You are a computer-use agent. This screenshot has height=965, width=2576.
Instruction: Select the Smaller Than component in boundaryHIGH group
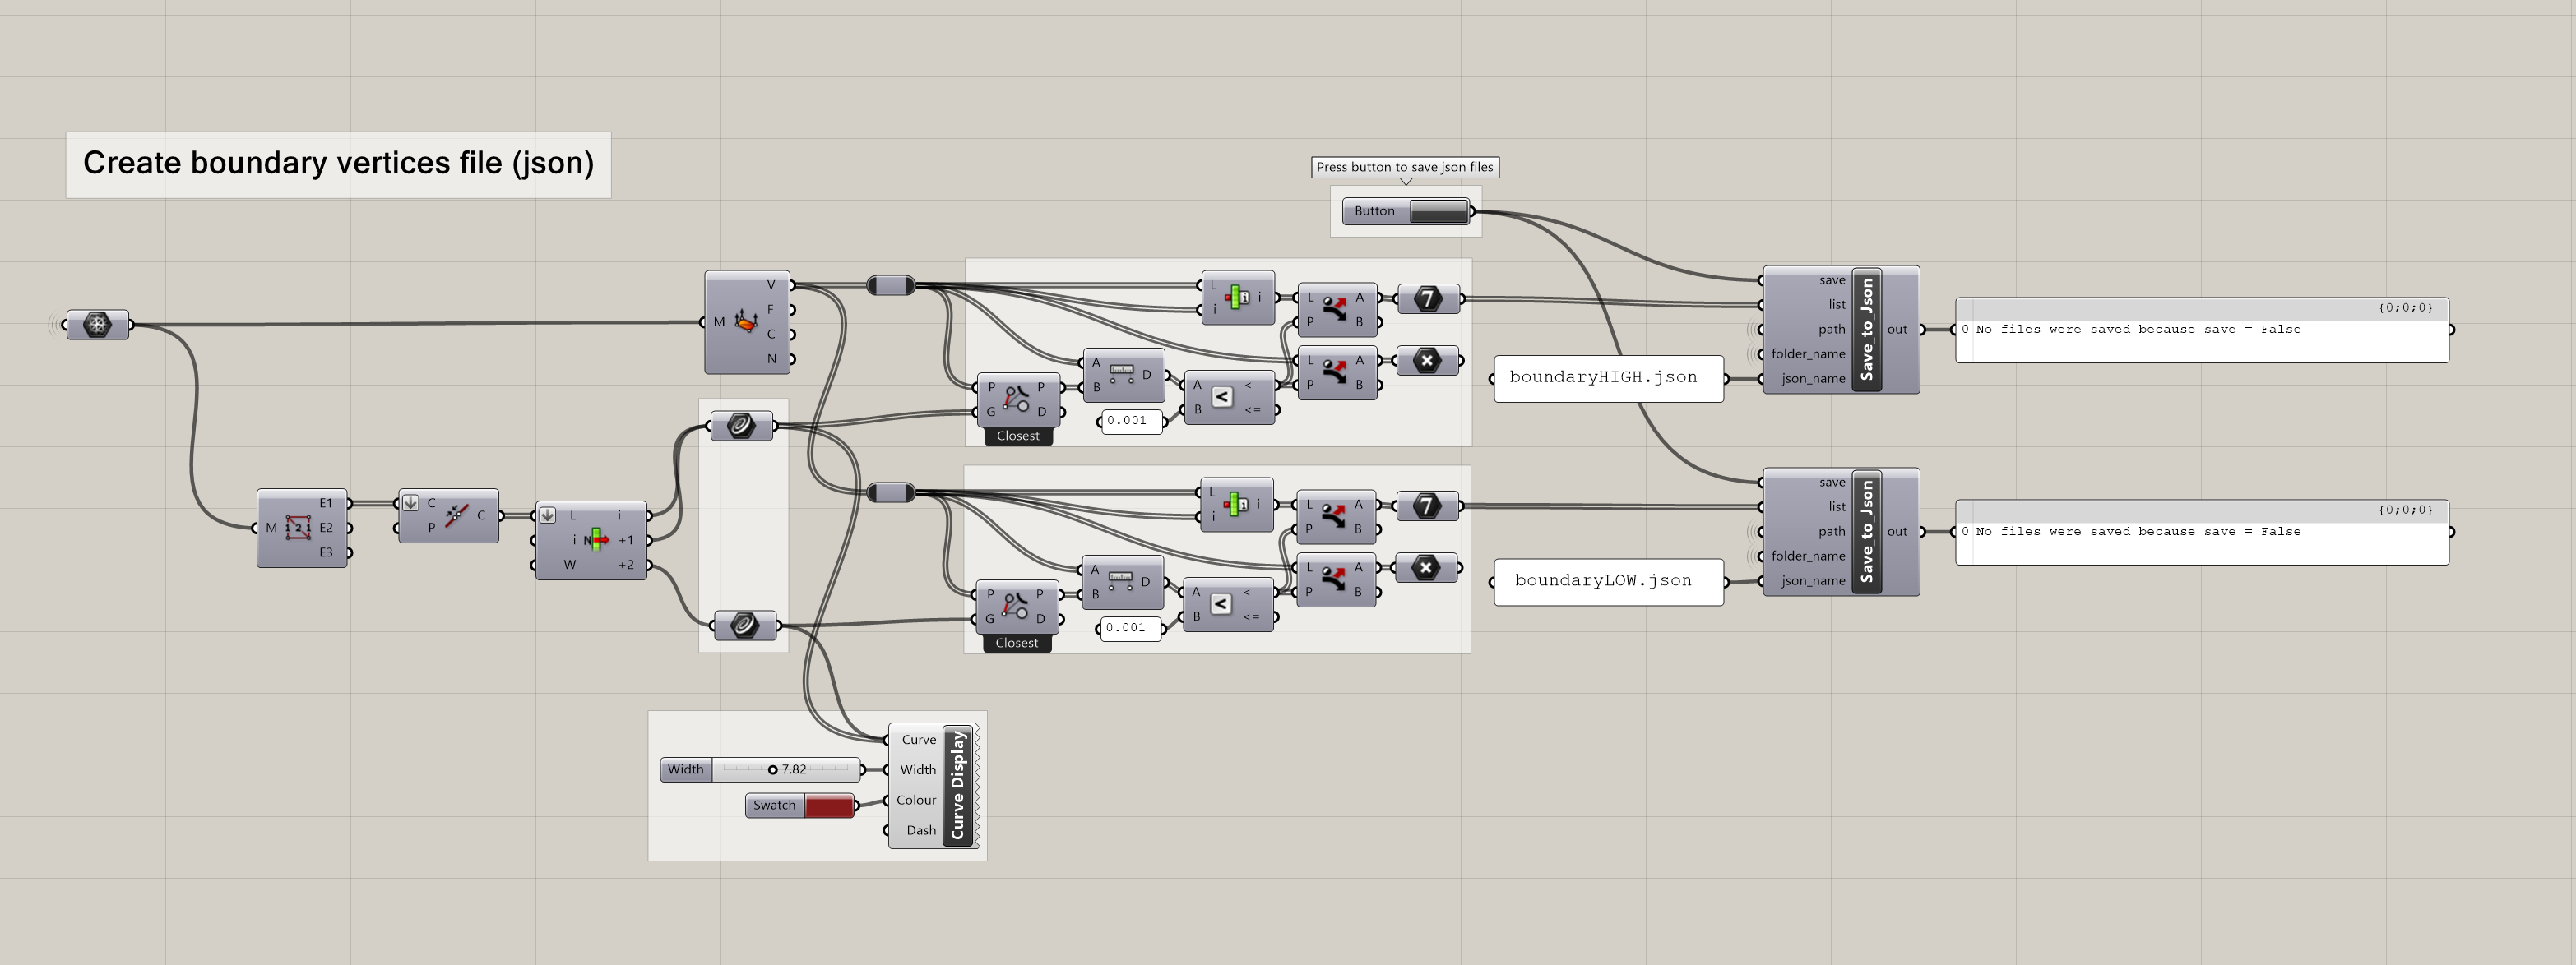click(x=1230, y=396)
